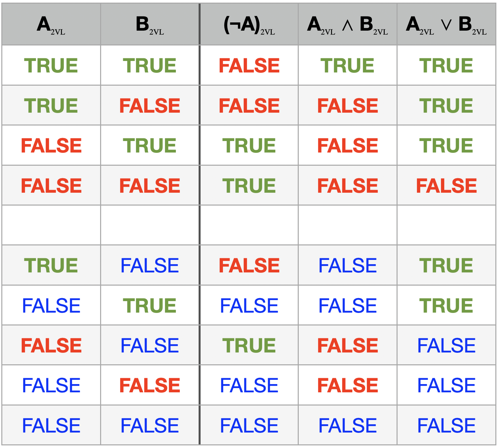Click the last row's blue FALSE in column A
The image size is (498, 448).
click(51, 426)
